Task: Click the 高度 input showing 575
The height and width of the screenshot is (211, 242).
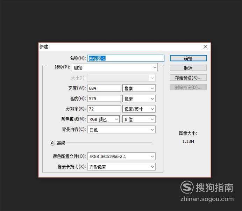Action: pos(104,99)
